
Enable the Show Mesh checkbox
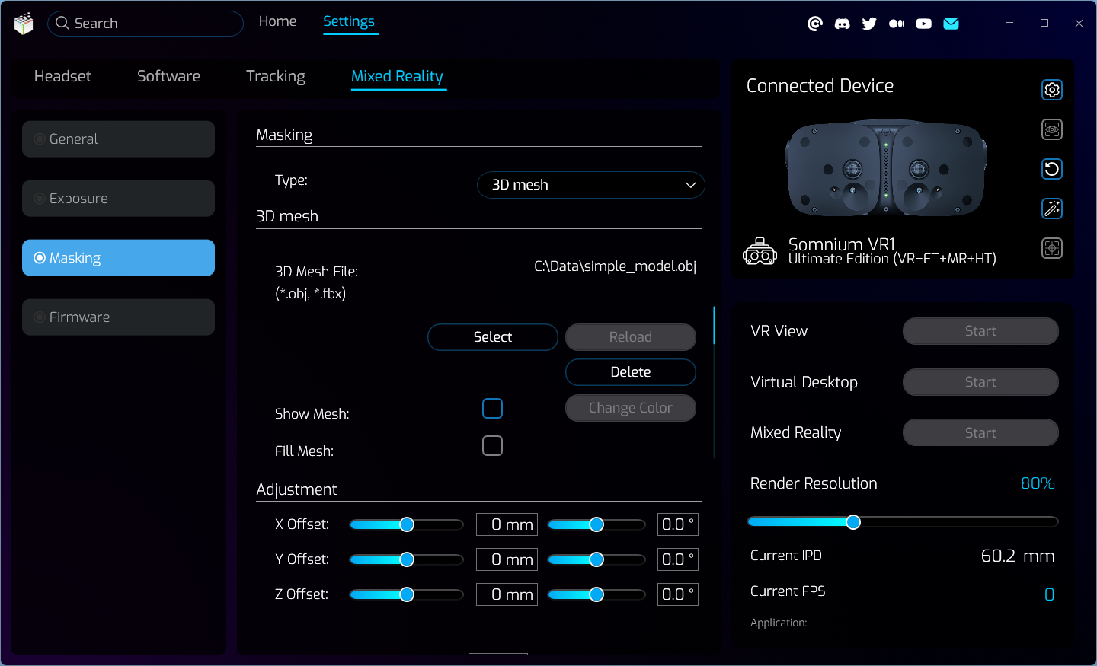492,409
